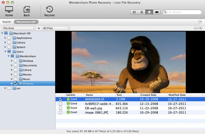Toggle the Macintosh HD checkbox
The width and height of the screenshot is (205, 134).
coord(6,33)
